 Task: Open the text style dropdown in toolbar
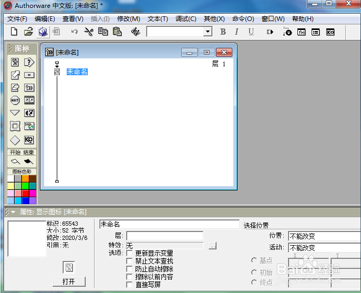click(x=208, y=32)
